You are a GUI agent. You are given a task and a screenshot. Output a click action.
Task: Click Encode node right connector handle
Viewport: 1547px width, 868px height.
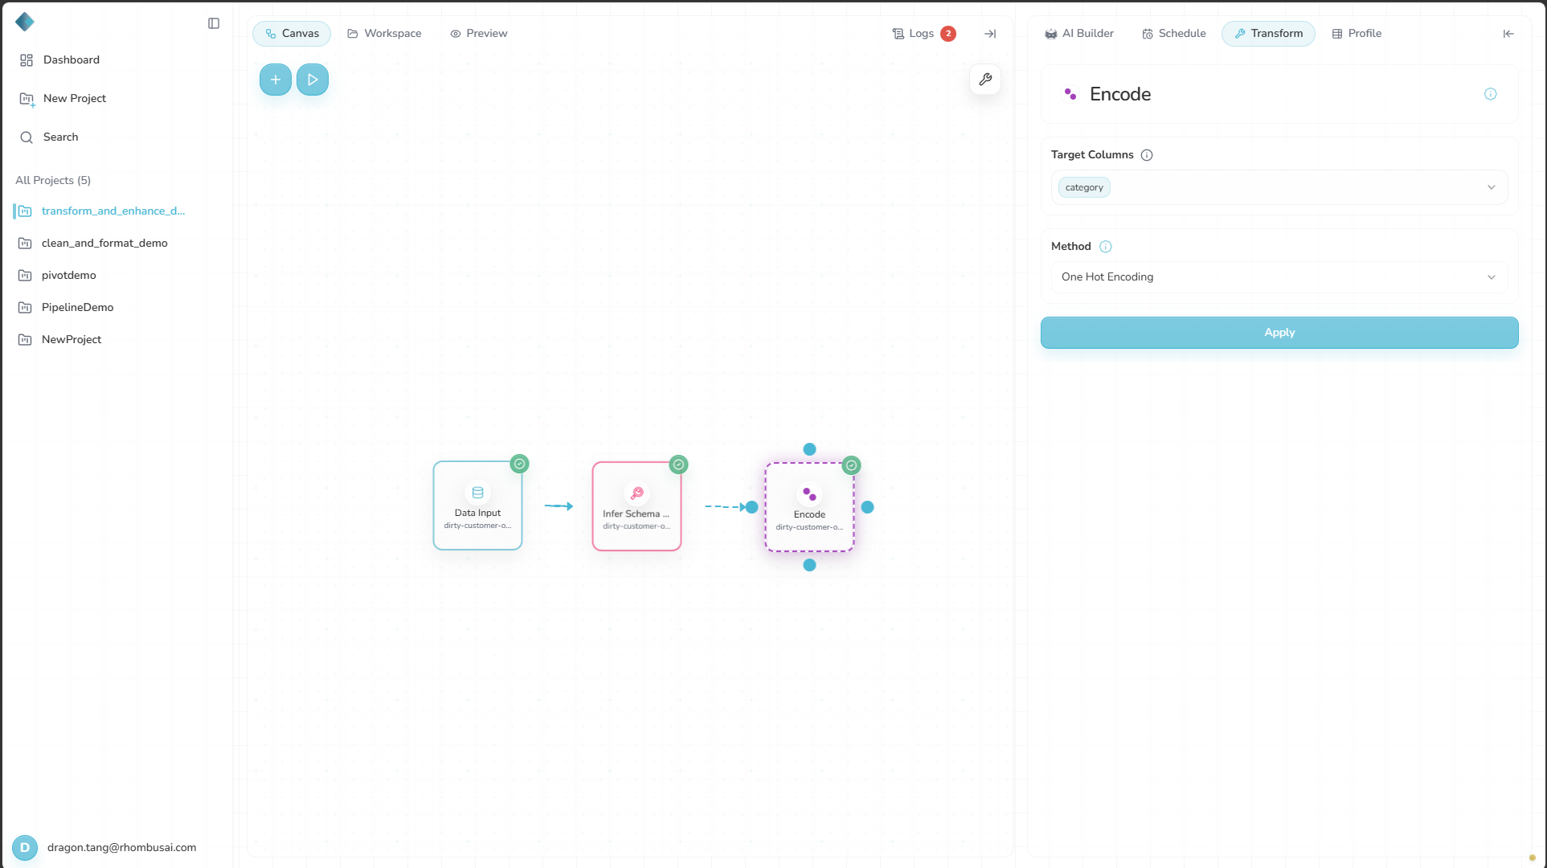click(868, 507)
